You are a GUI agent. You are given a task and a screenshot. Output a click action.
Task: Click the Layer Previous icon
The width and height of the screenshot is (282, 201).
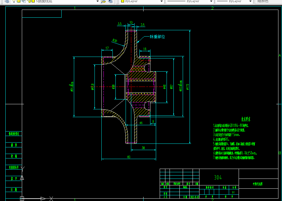110,1
